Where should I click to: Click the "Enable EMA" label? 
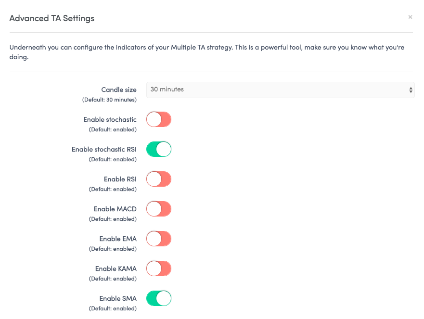pyautogui.click(x=118, y=239)
